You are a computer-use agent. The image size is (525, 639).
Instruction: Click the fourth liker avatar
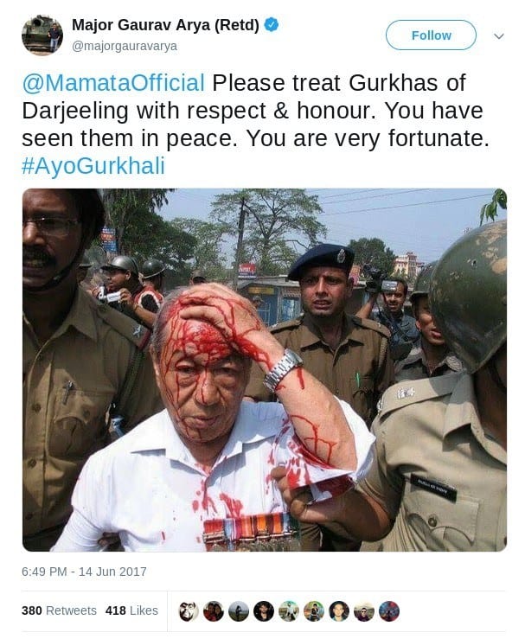264,610
